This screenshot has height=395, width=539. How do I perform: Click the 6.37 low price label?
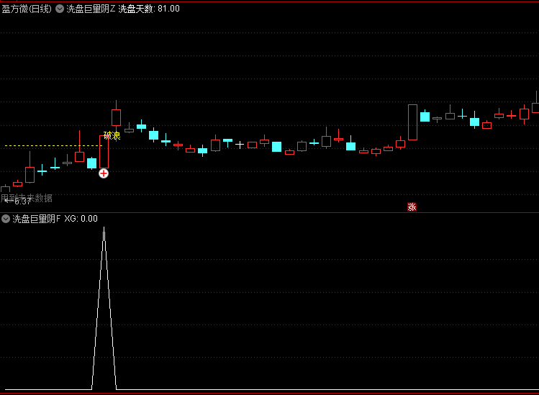(x=23, y=201)
